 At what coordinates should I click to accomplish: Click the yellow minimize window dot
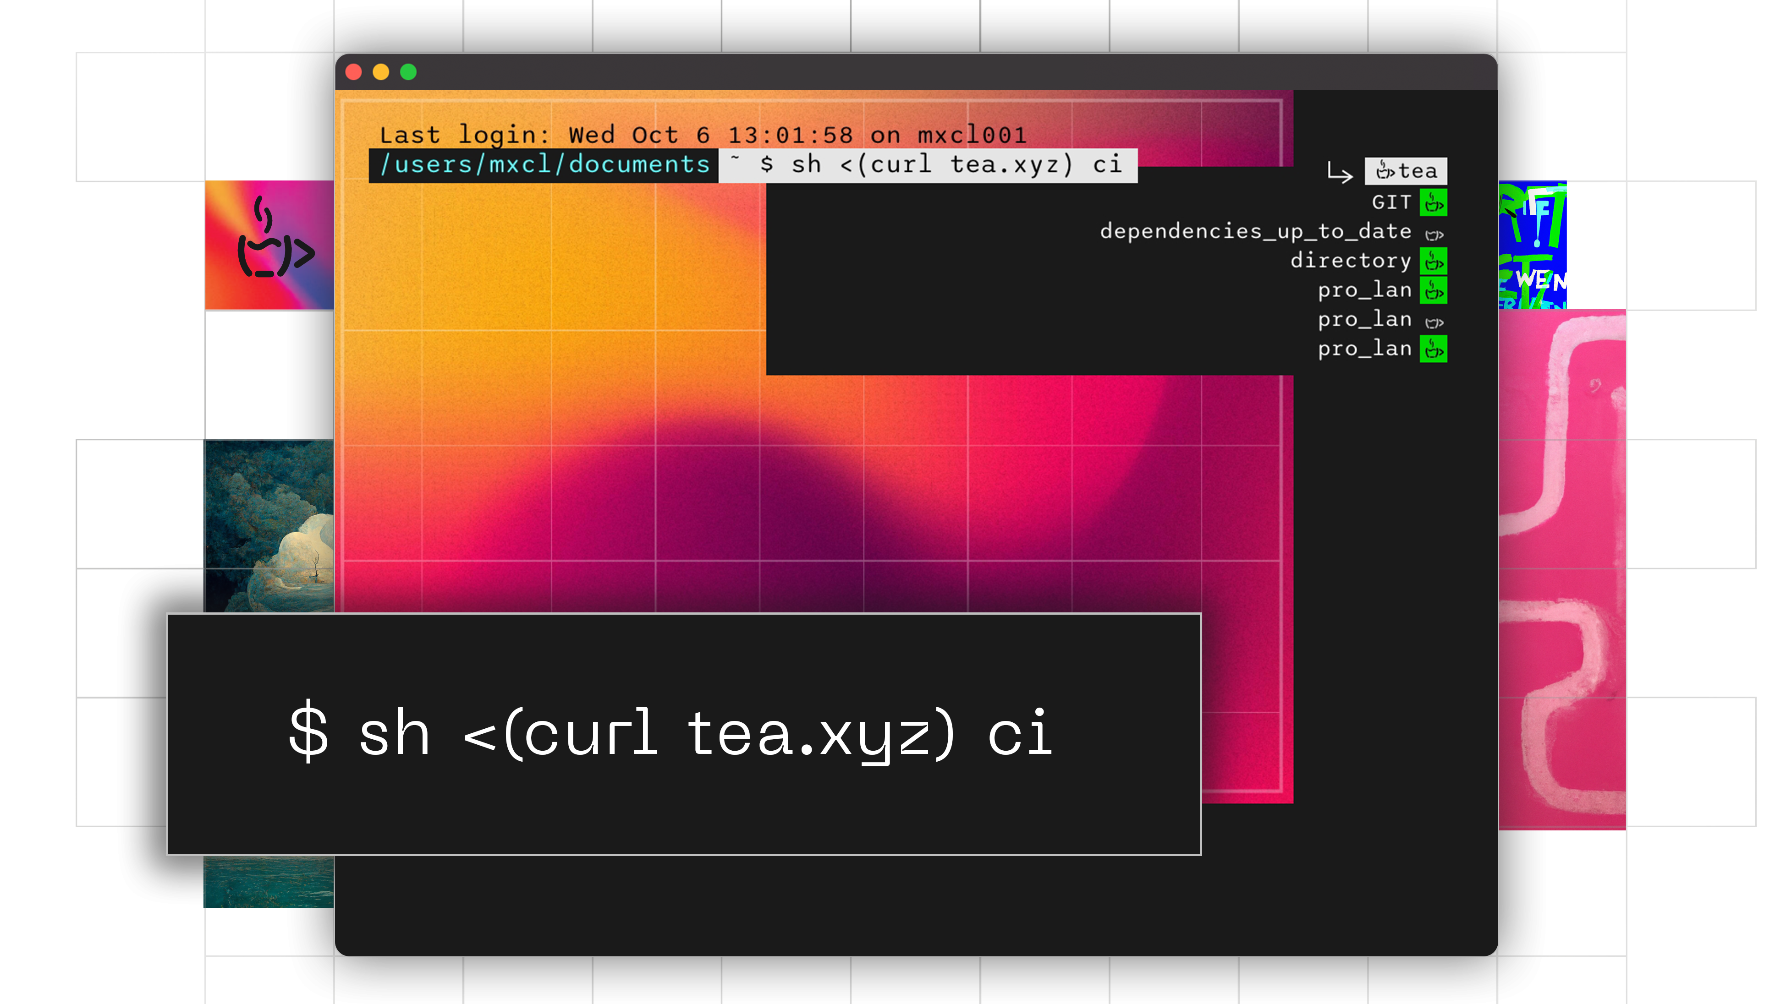(x=381, y=72)
